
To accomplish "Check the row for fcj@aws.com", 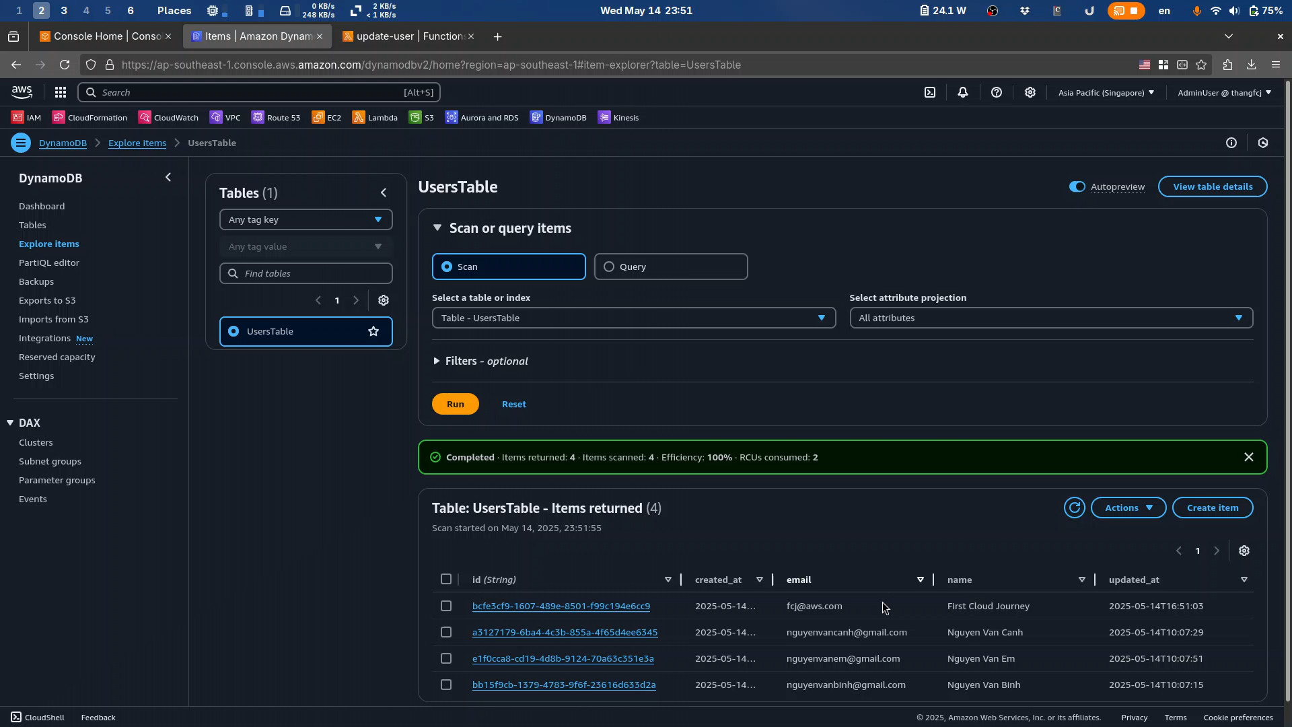I will pyautogui.click(x=446, y=606).
